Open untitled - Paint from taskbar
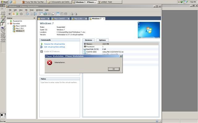 110,2
